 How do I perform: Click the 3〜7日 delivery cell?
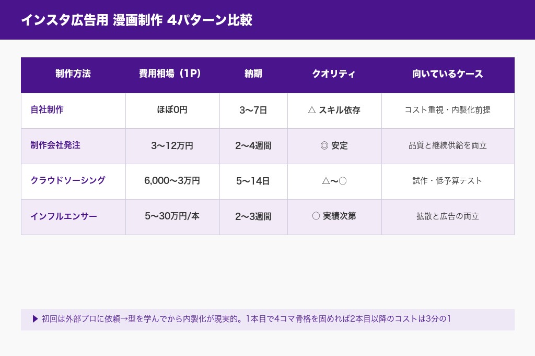coord(253,111)
